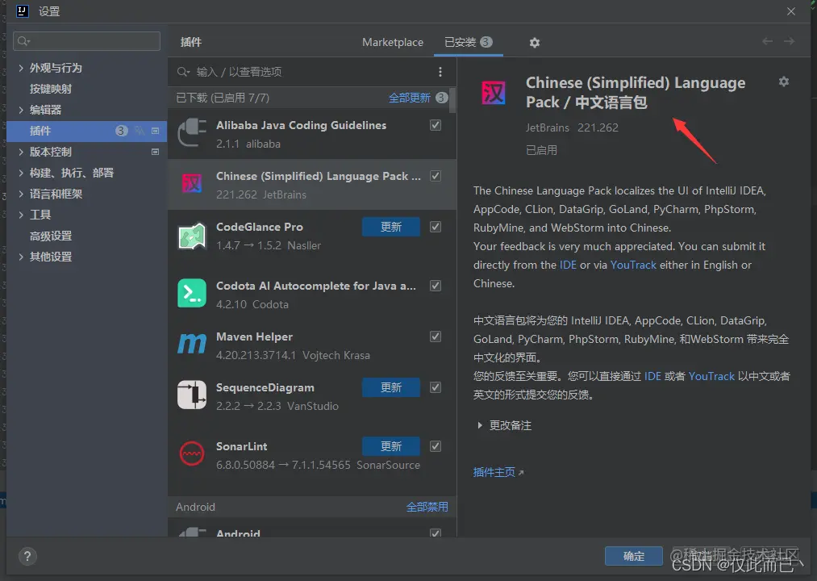Focus the settings search field
This screenshot has height=581, width=817.
click(x=86, y=40)
